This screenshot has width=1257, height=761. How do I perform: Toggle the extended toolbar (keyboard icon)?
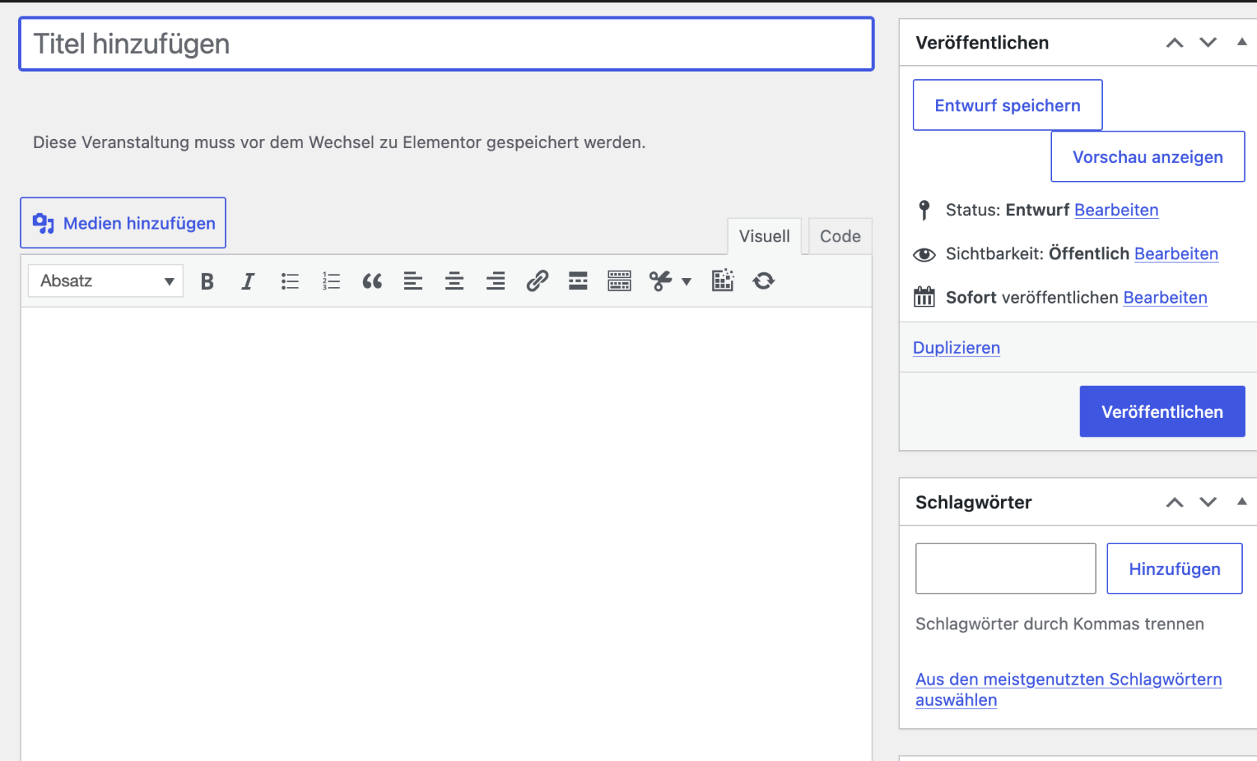tap(620, 281)
